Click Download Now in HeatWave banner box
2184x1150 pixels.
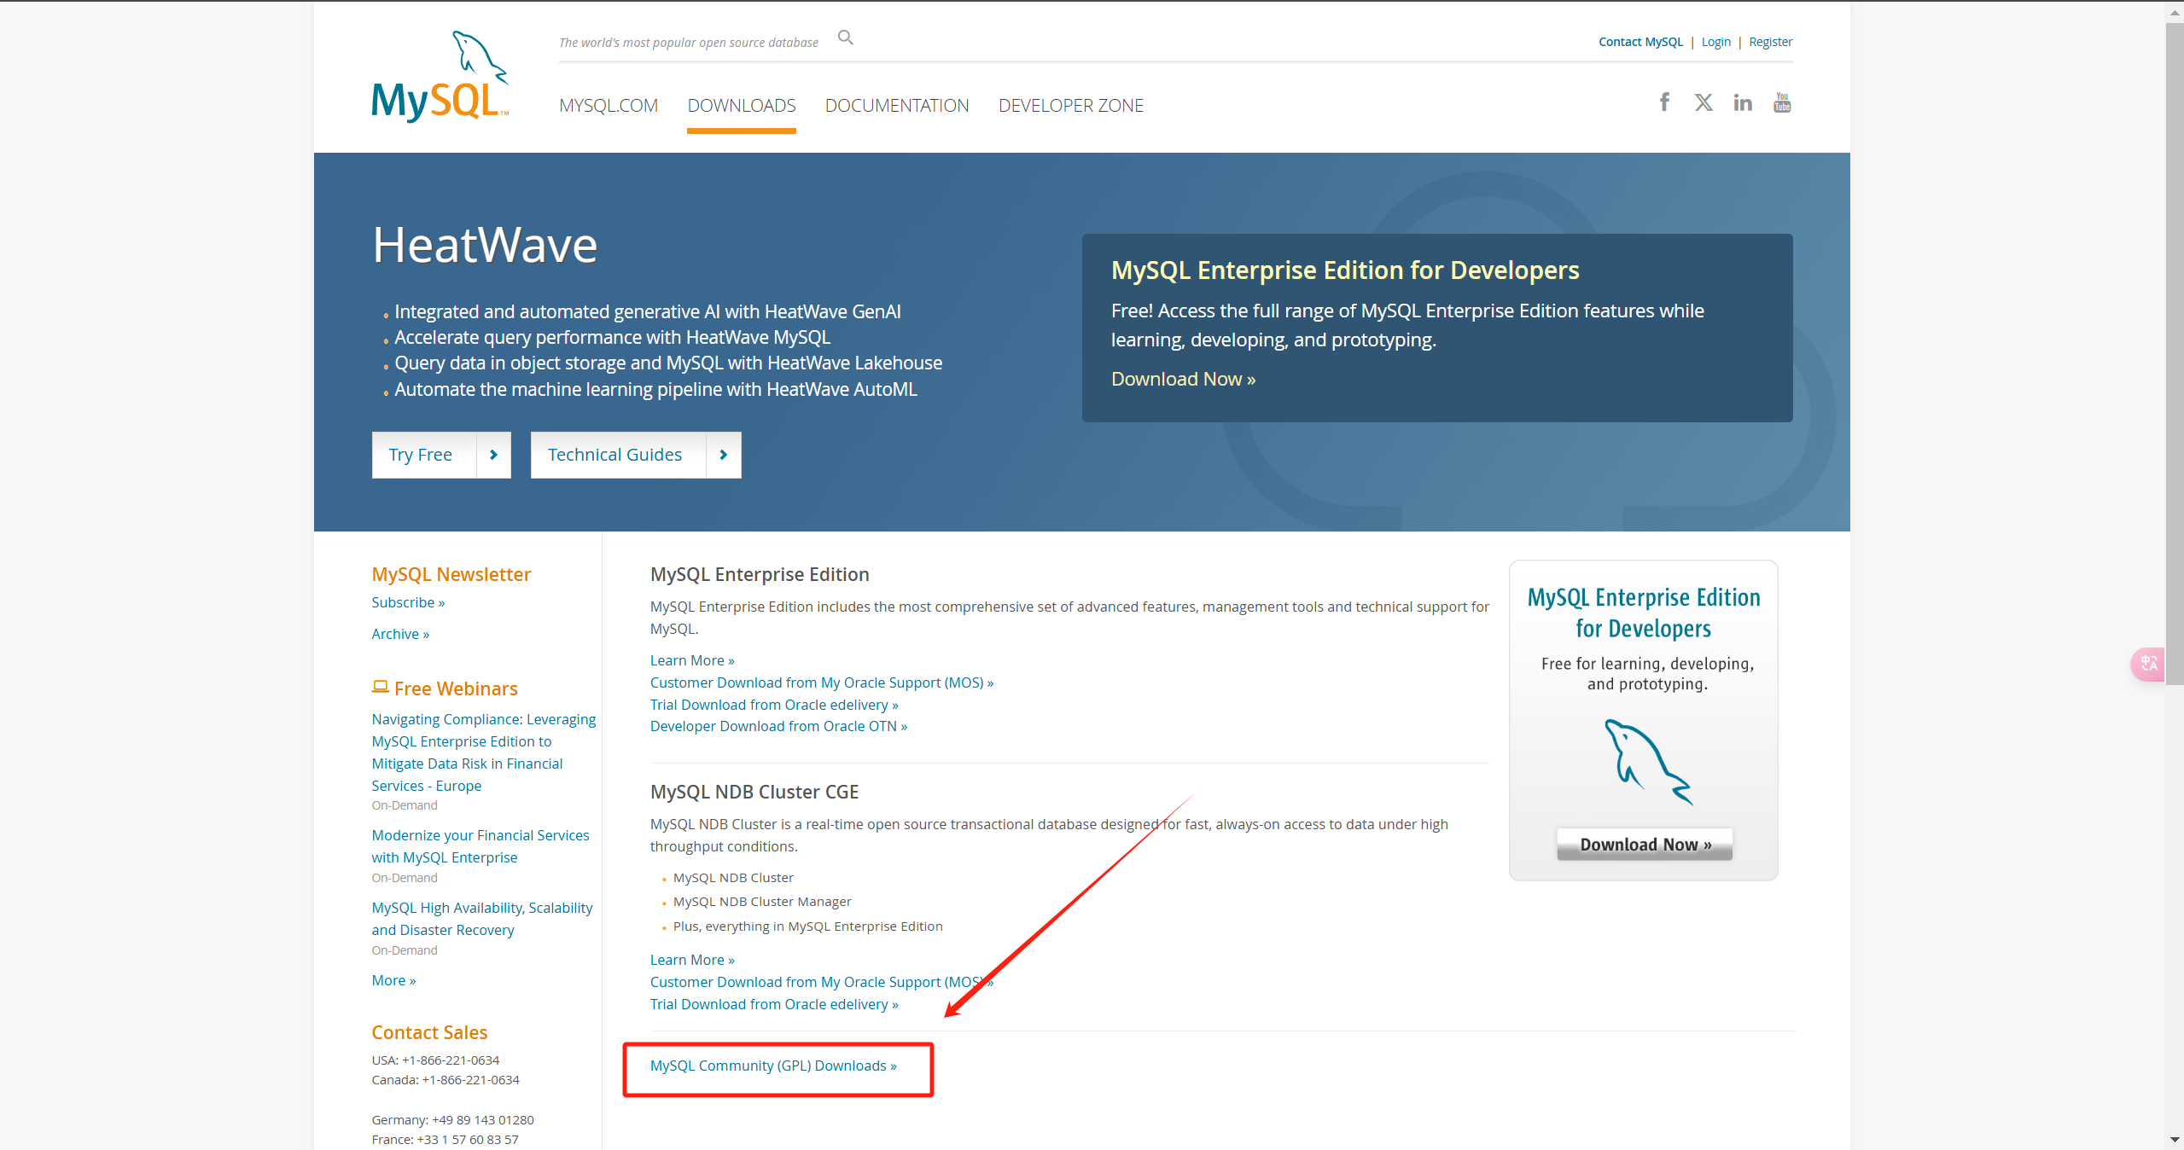pyautogui.click(x=1183, y=379)
